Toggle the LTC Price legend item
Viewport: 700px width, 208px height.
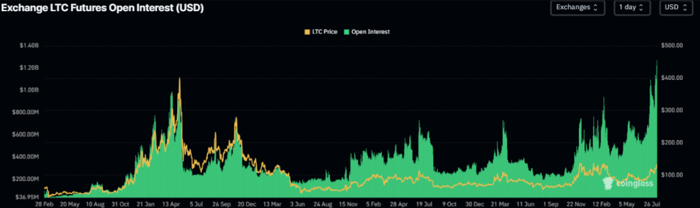[x=321, y=32]
